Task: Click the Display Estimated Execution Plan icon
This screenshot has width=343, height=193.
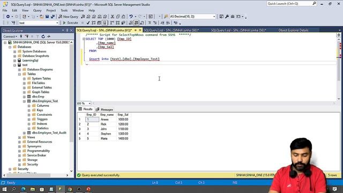Action: [94, 23]
